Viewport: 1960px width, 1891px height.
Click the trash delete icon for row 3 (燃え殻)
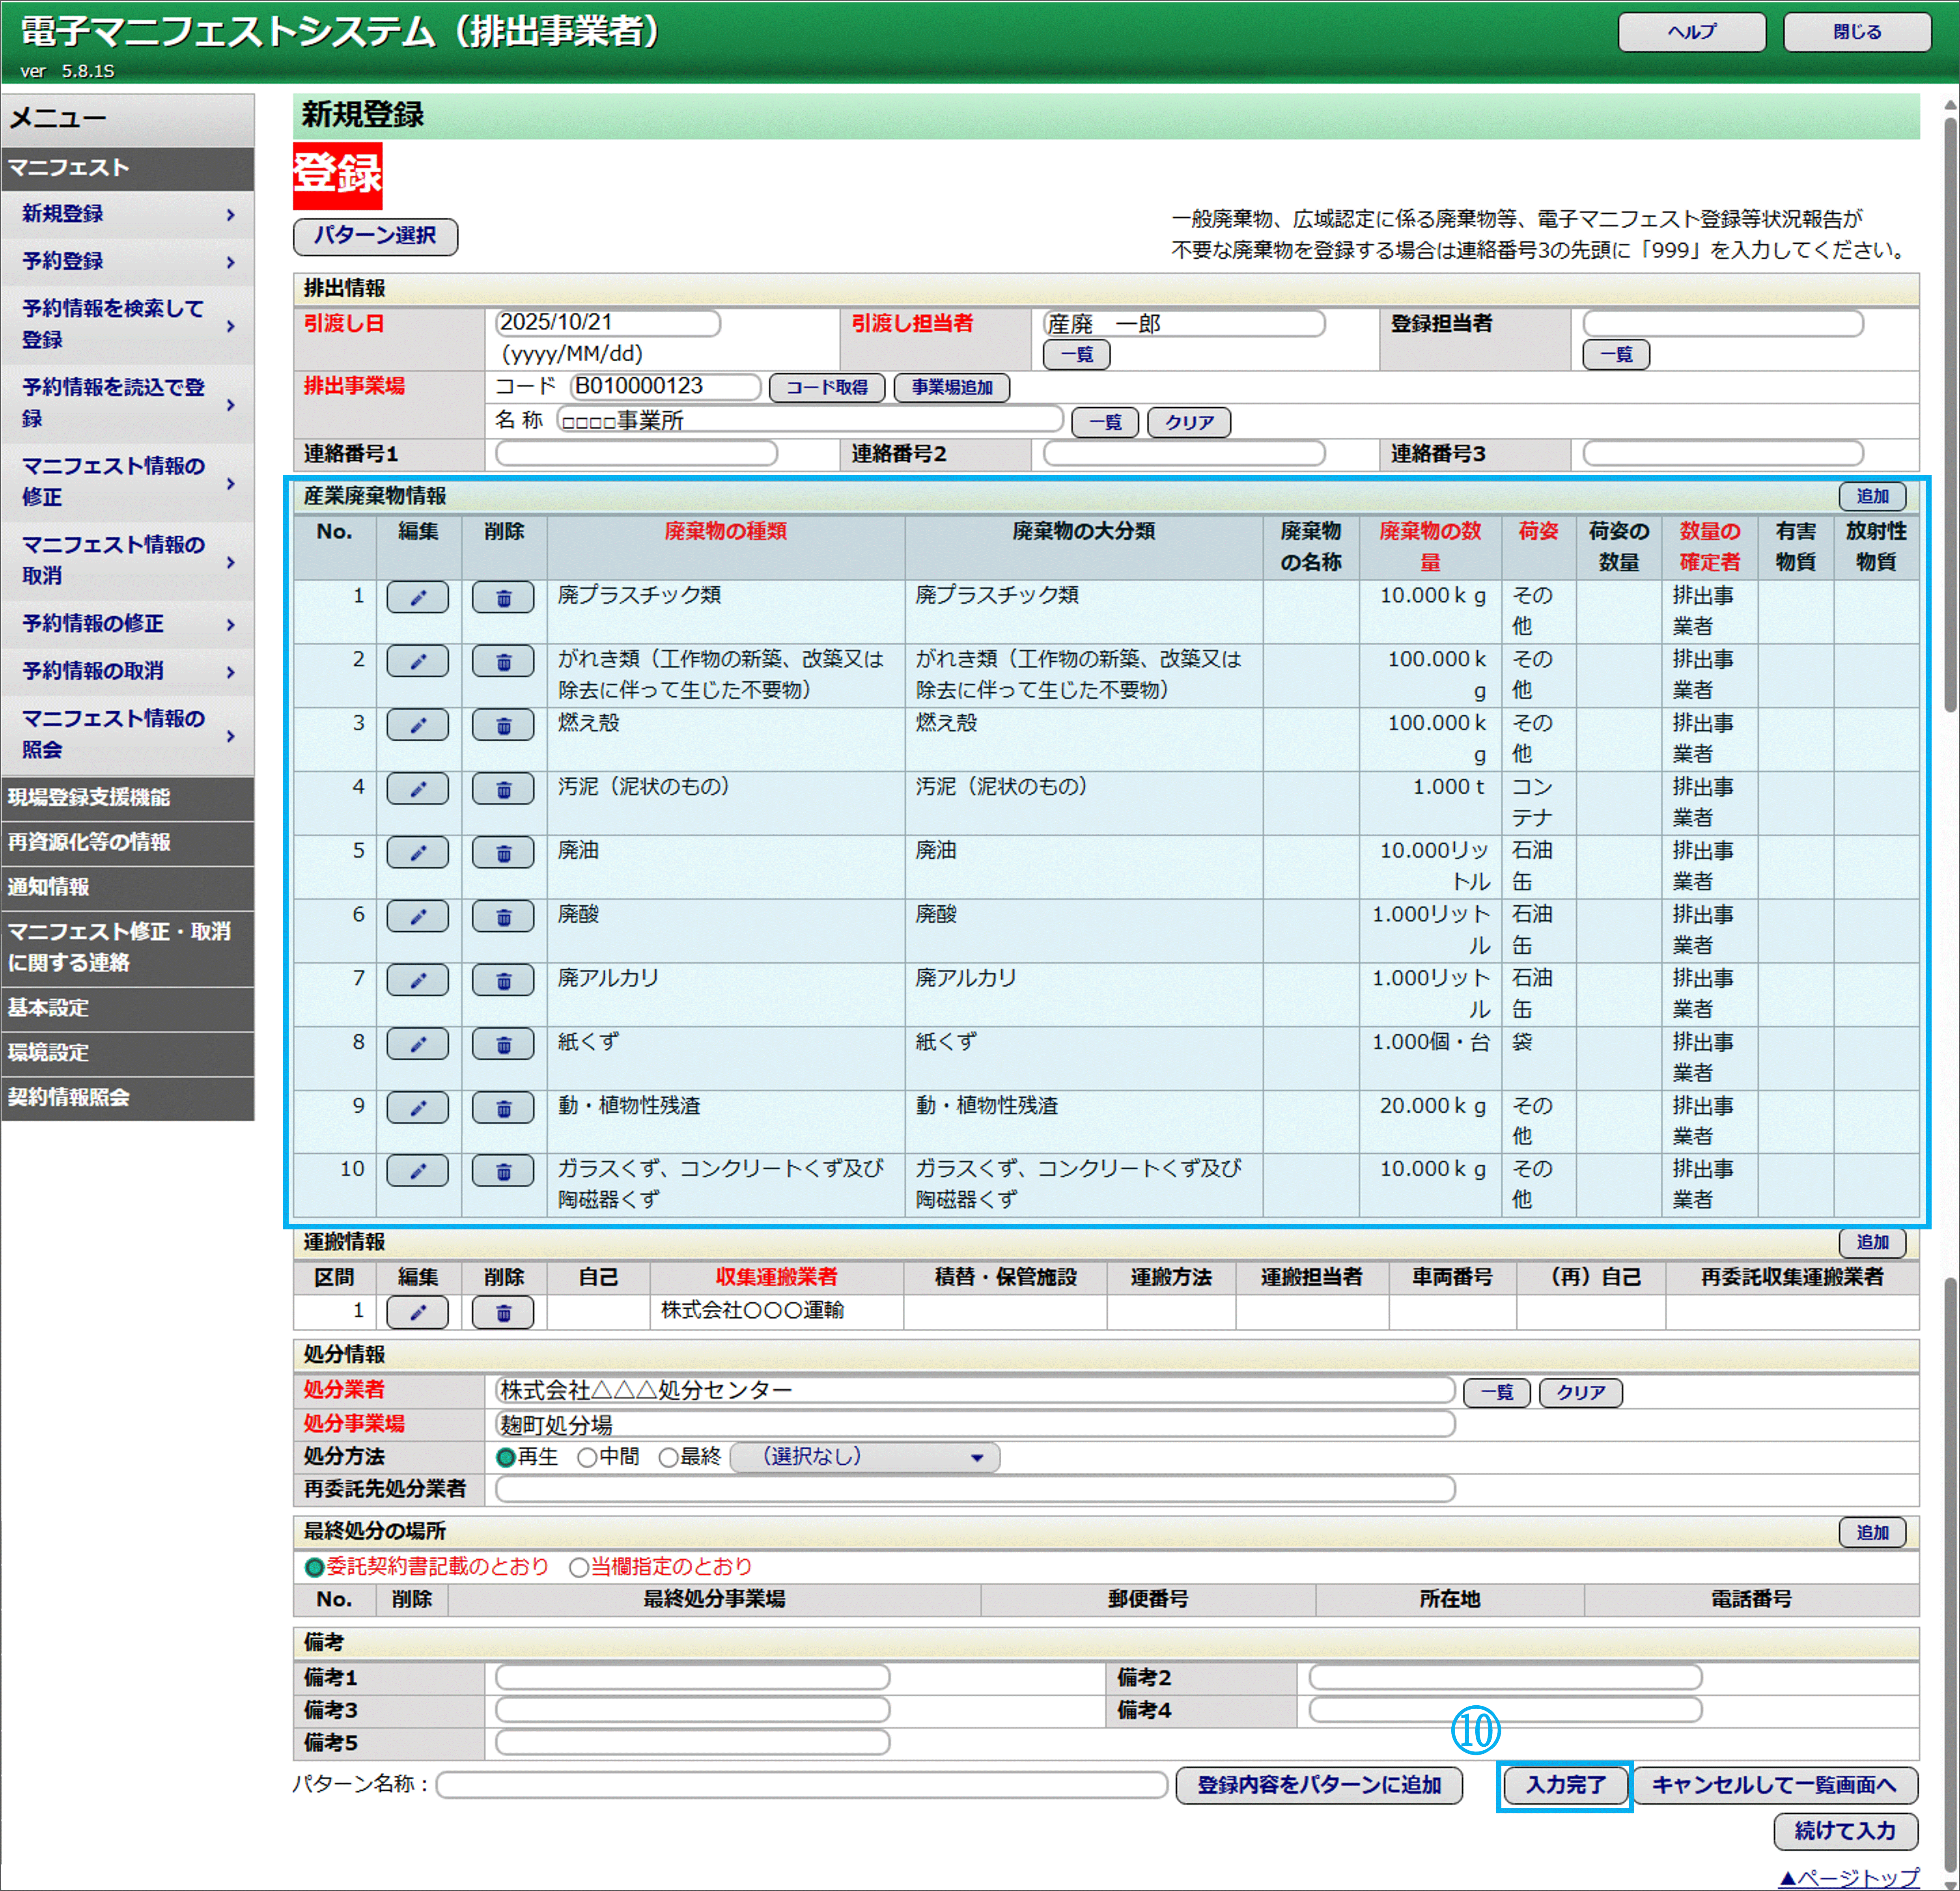click(503, 726)
